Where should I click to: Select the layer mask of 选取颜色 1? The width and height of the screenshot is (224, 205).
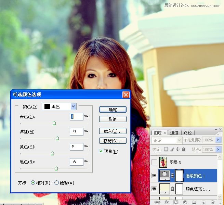click(x=179, y=176)
